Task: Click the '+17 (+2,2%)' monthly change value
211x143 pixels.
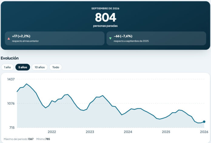Action: pyautogui.click(x=21, y=36)
